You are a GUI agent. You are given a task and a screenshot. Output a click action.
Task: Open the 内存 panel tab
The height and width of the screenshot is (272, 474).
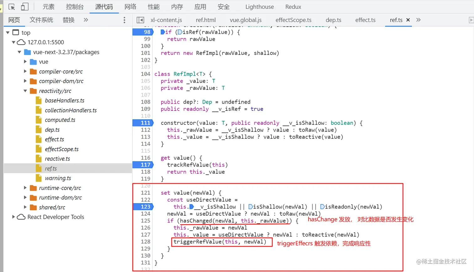coord(177,7)
